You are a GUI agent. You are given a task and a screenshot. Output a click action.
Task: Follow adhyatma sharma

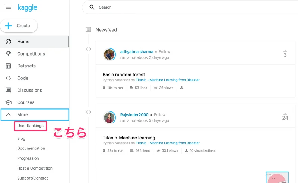(x=165, y=52)
